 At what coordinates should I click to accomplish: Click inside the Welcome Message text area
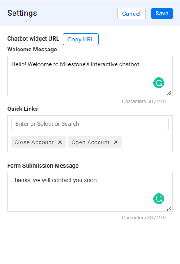pyautogui.click(x=90, y=76)
